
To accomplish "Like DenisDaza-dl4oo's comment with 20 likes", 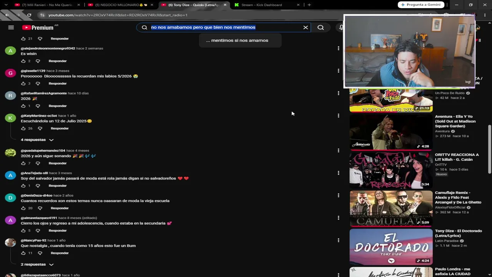I will click(23, 208).
